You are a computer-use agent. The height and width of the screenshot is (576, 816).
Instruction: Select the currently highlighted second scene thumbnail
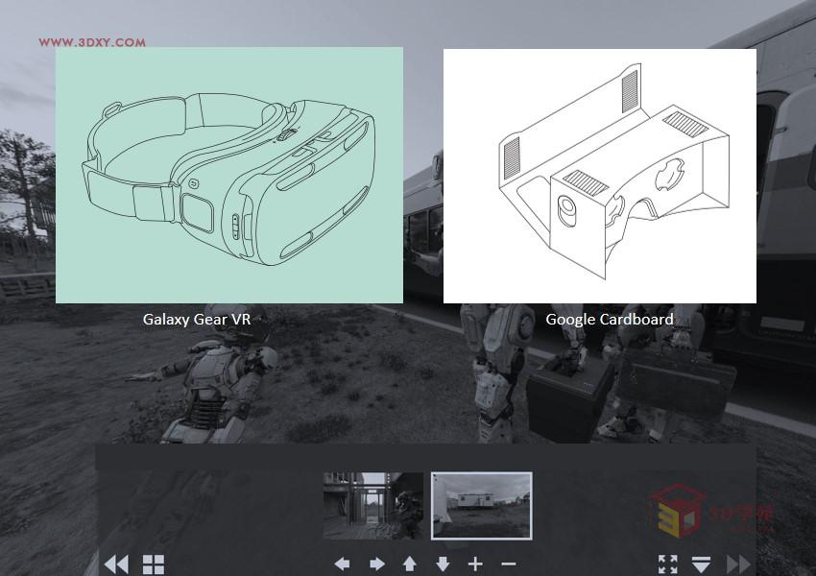coord(483,506)
